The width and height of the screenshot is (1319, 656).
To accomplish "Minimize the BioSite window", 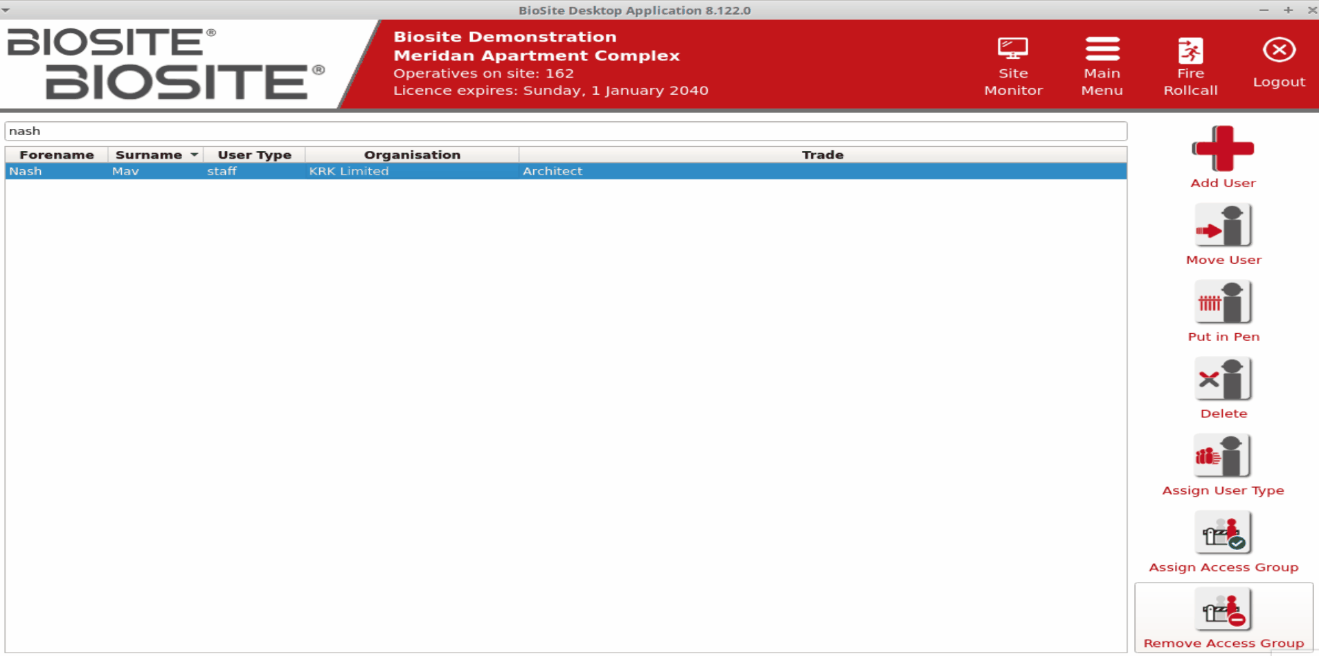I will point(1264,10).
